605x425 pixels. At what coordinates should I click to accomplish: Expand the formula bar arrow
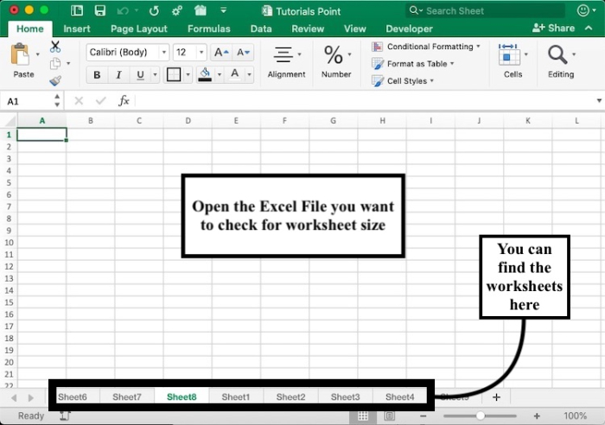click(x=599, y=101)
